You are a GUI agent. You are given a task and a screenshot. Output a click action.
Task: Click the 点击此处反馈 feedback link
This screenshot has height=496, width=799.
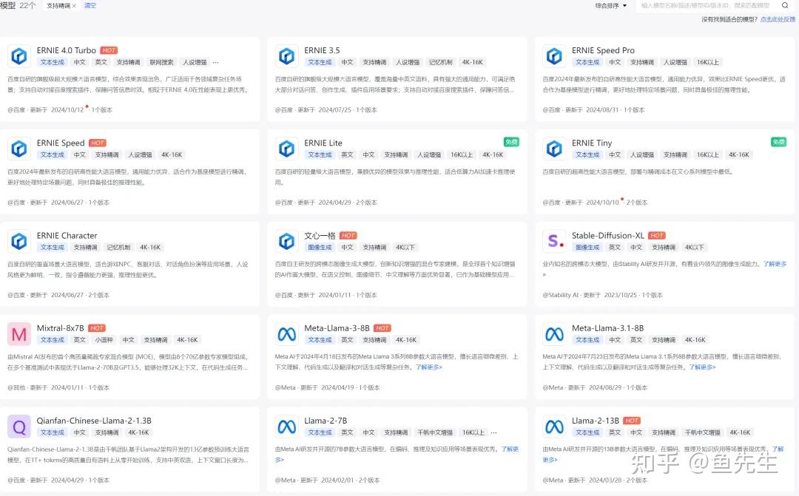(x=778, y=19)
